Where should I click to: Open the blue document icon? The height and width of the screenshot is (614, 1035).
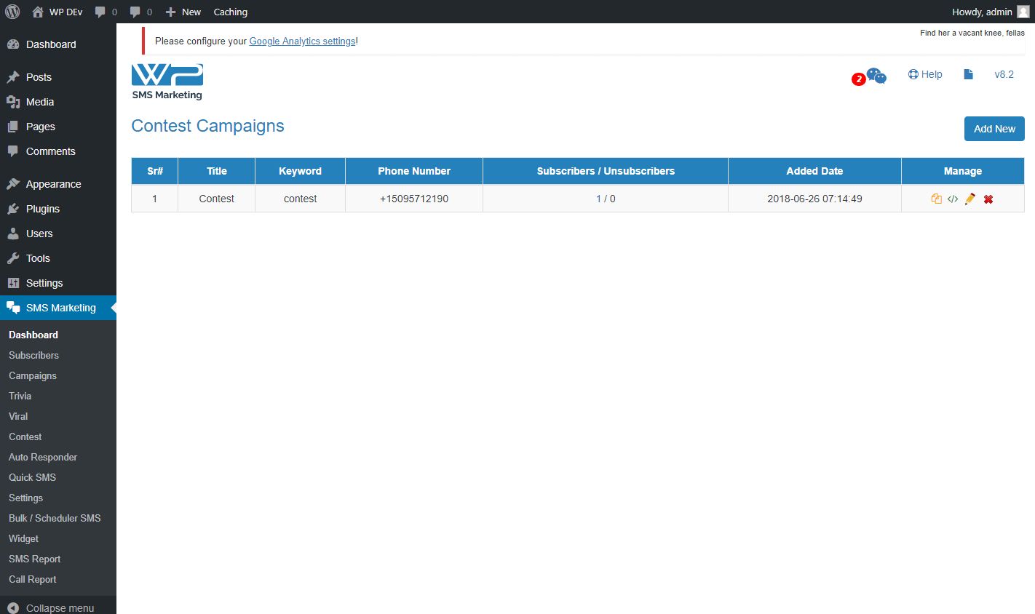tap(968, 74)
